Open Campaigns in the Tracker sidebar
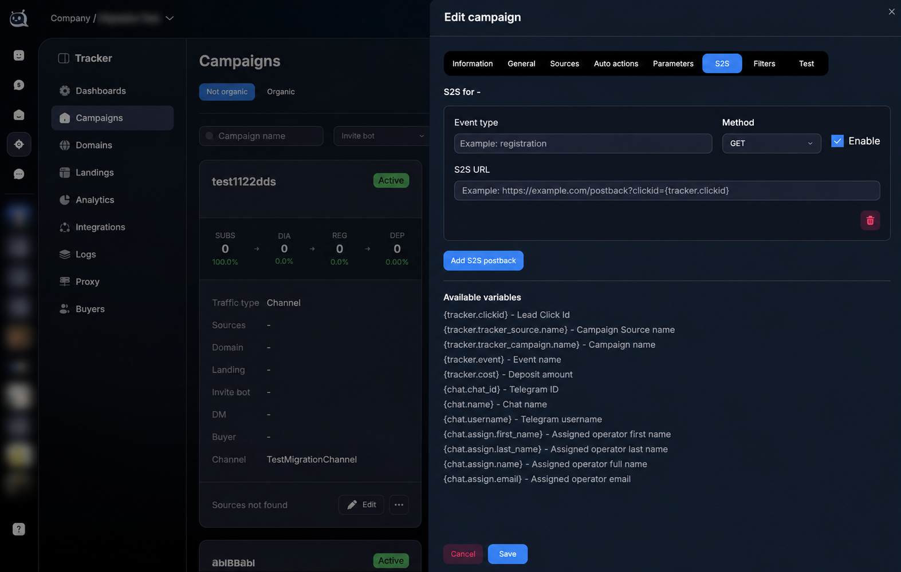901x572 pixels. pyautogui.click(x=112, y=118)
